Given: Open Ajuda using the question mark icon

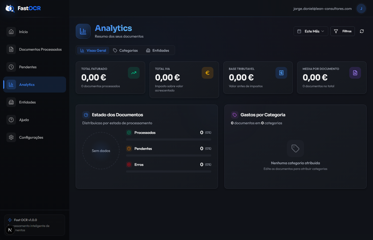Looking at the screenshot, I should (x=11, y=120).
